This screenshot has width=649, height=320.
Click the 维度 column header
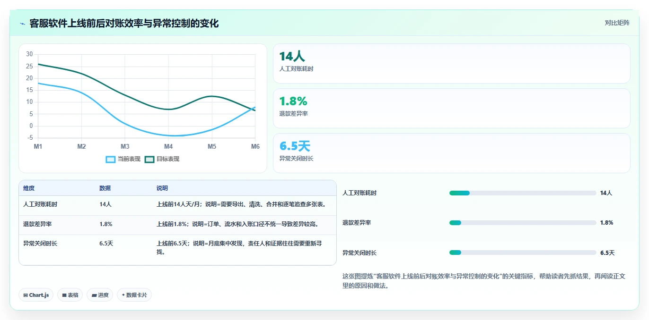pyautogui.click(x=29, y=188)
